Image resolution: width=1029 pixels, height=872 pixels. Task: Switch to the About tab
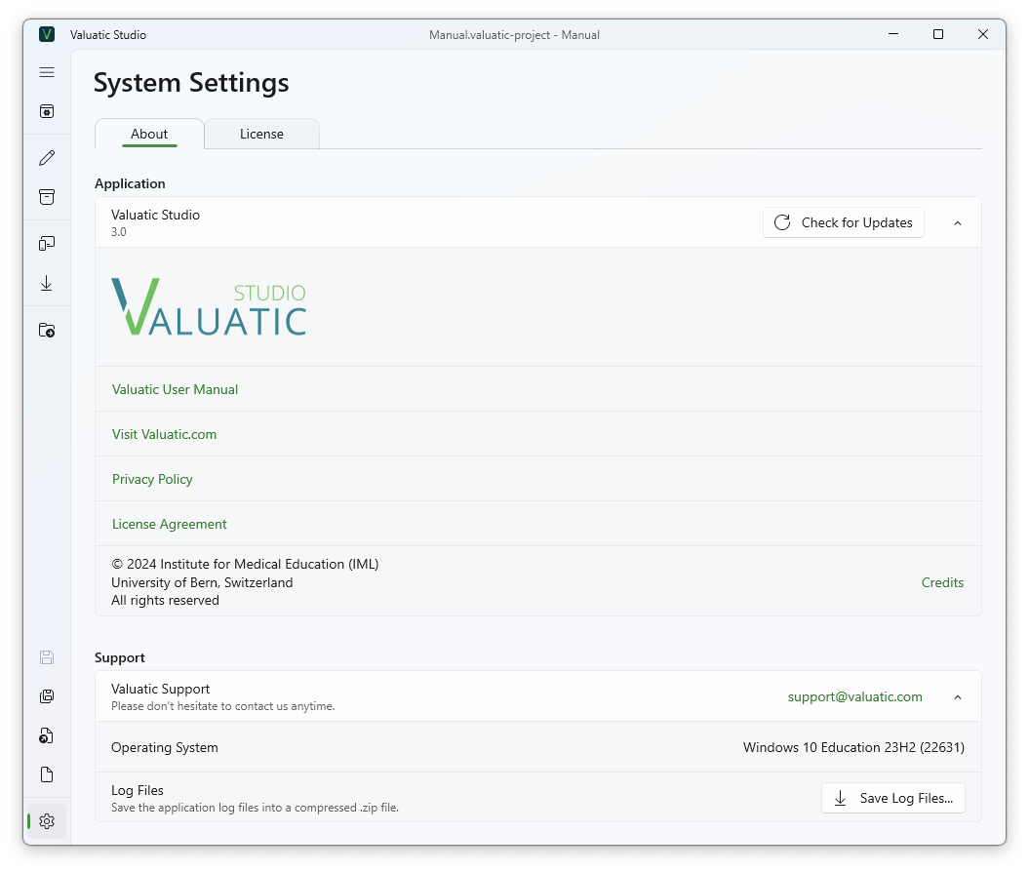click(x=149, y=134)
